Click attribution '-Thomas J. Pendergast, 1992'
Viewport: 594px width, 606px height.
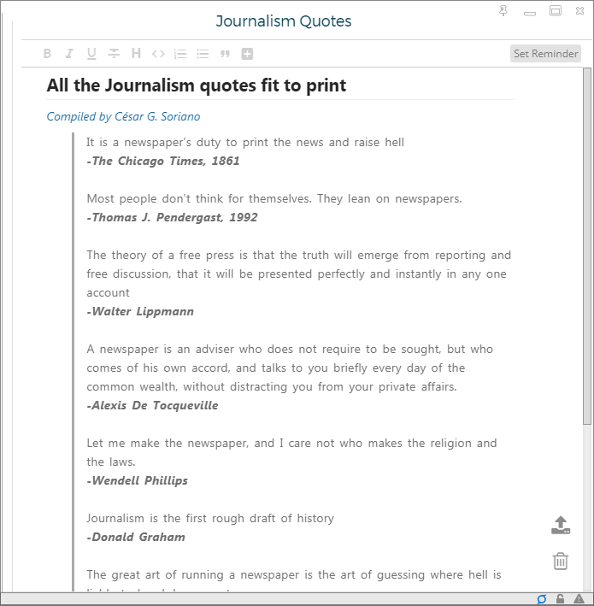click(x=172, y=217)
